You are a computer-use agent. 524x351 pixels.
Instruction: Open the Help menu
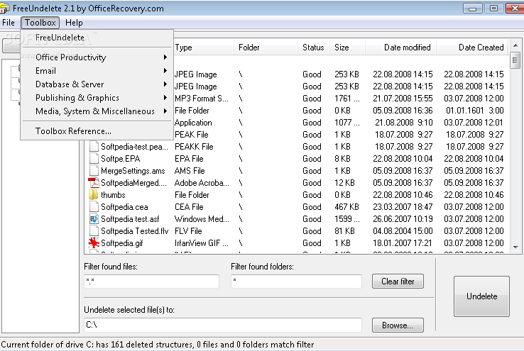[74, 23]
